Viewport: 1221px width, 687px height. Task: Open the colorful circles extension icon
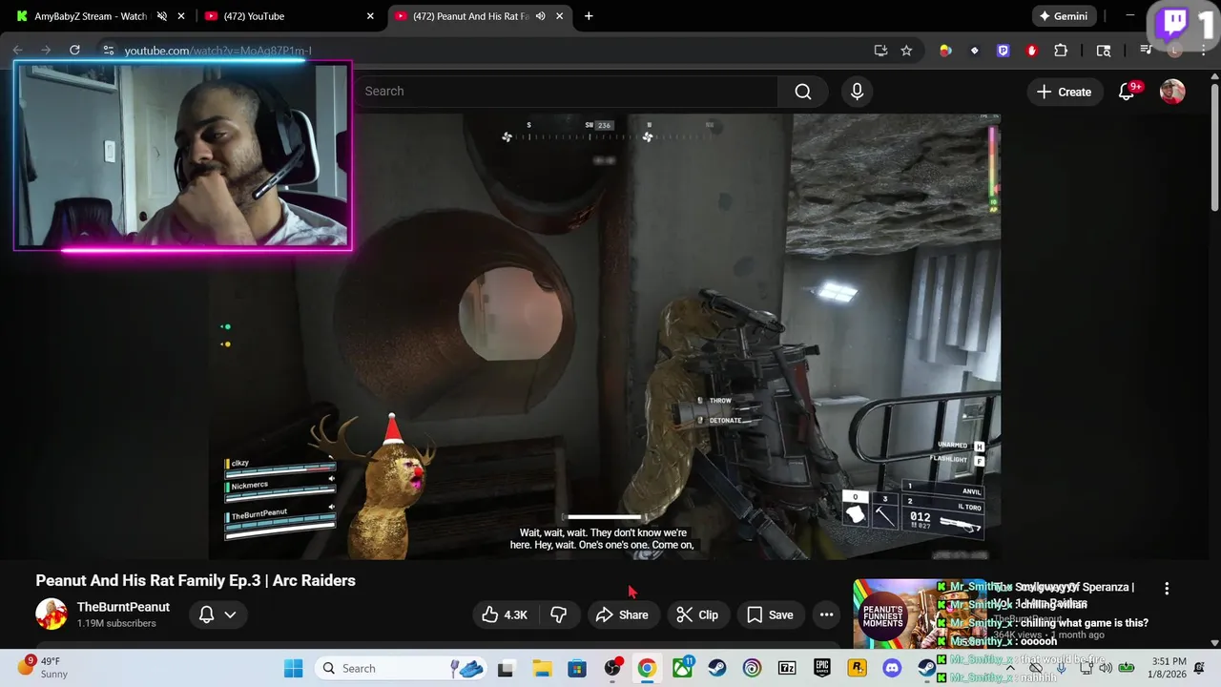click(945, 51)
